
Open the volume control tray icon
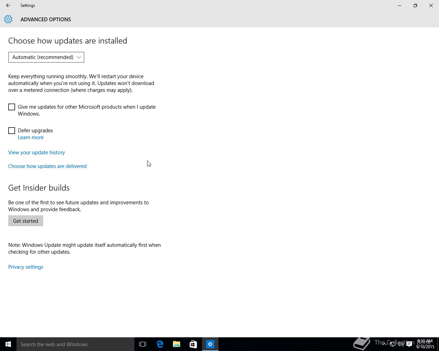[x=401, y=344]
